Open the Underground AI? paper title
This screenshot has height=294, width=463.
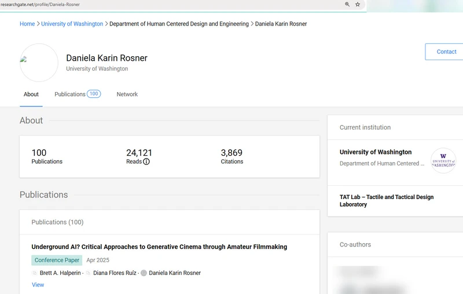[159, 247]
